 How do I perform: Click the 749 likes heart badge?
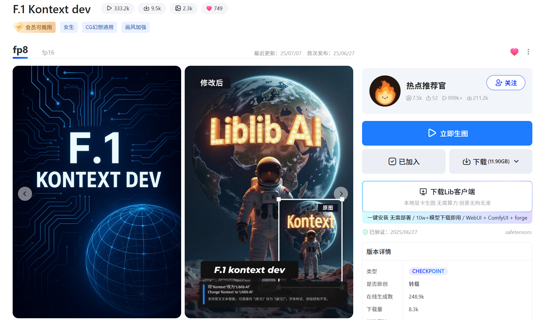[214, 9]
